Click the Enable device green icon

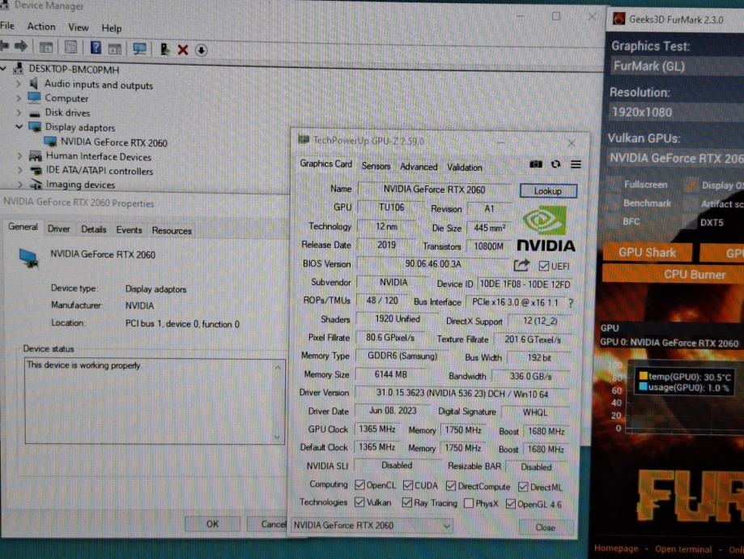tap(164, 49)
